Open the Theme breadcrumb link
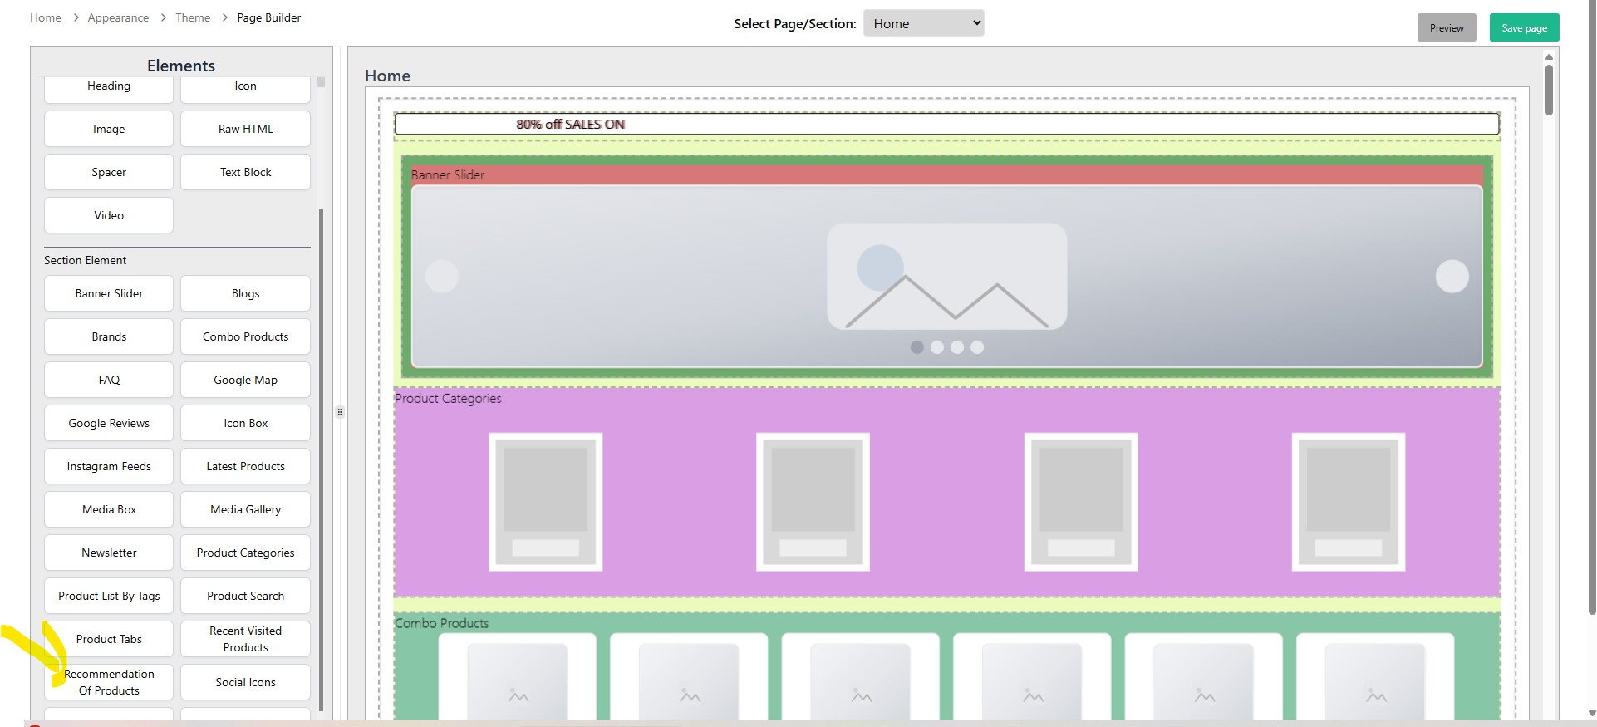The width and height of the screenshot is (1597, 727). pos(193,17)
